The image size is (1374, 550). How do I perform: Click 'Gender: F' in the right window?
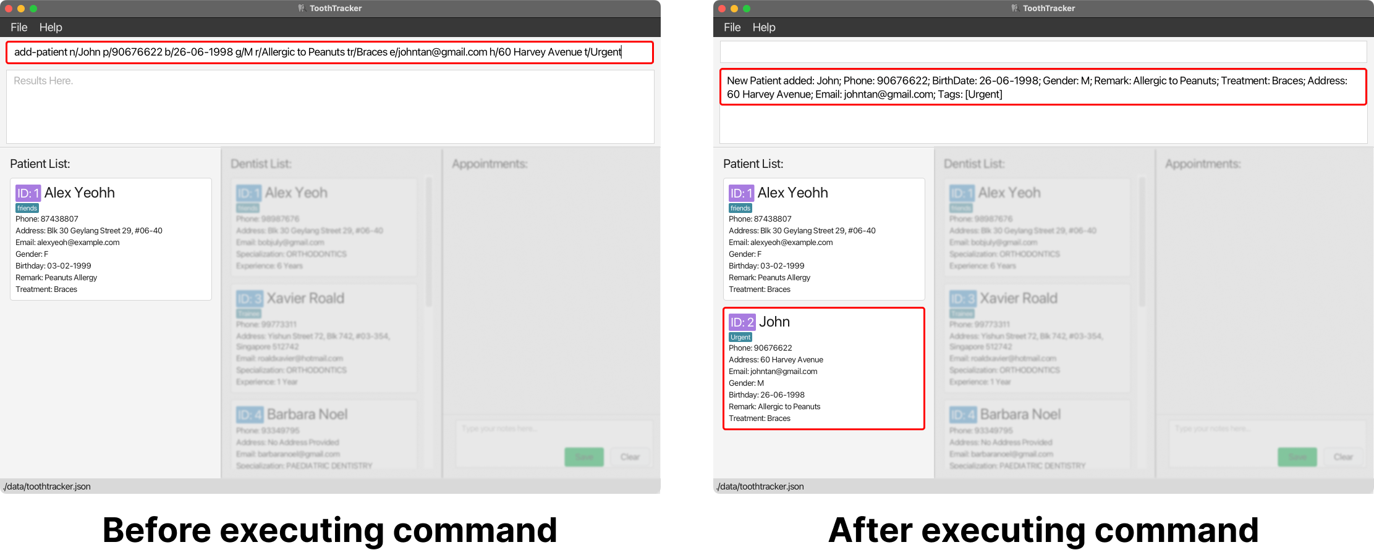coord(745,254)
